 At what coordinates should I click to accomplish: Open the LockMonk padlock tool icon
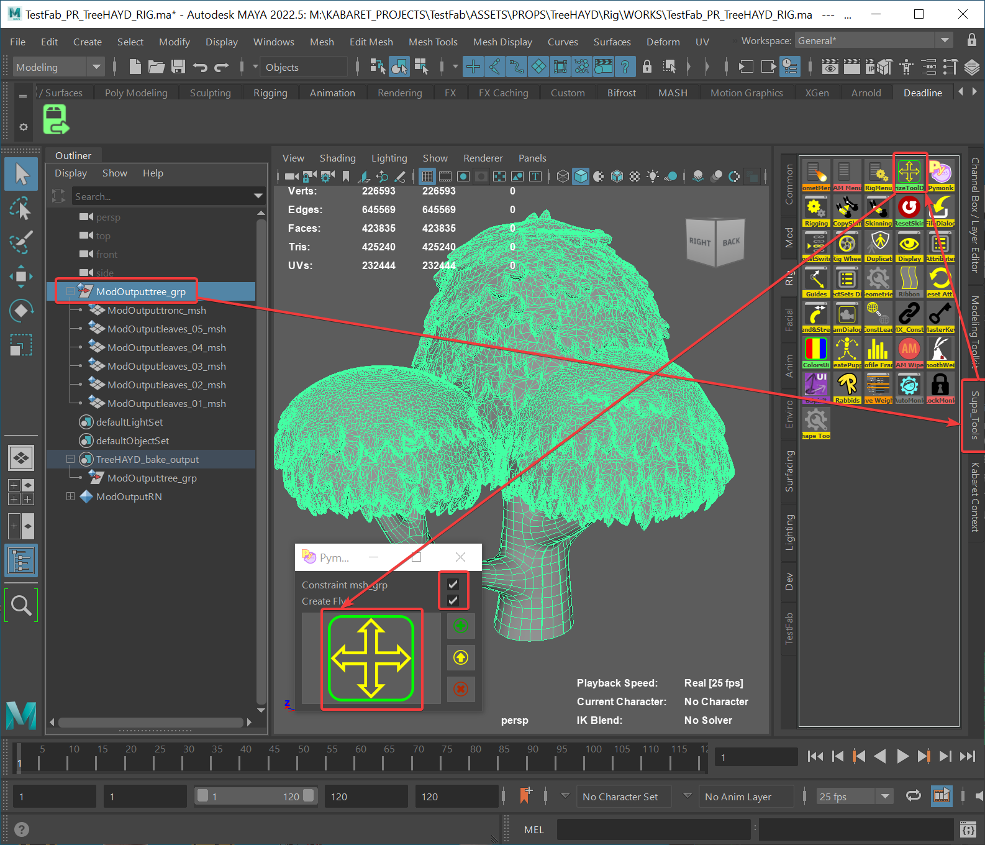pos(940,387)
